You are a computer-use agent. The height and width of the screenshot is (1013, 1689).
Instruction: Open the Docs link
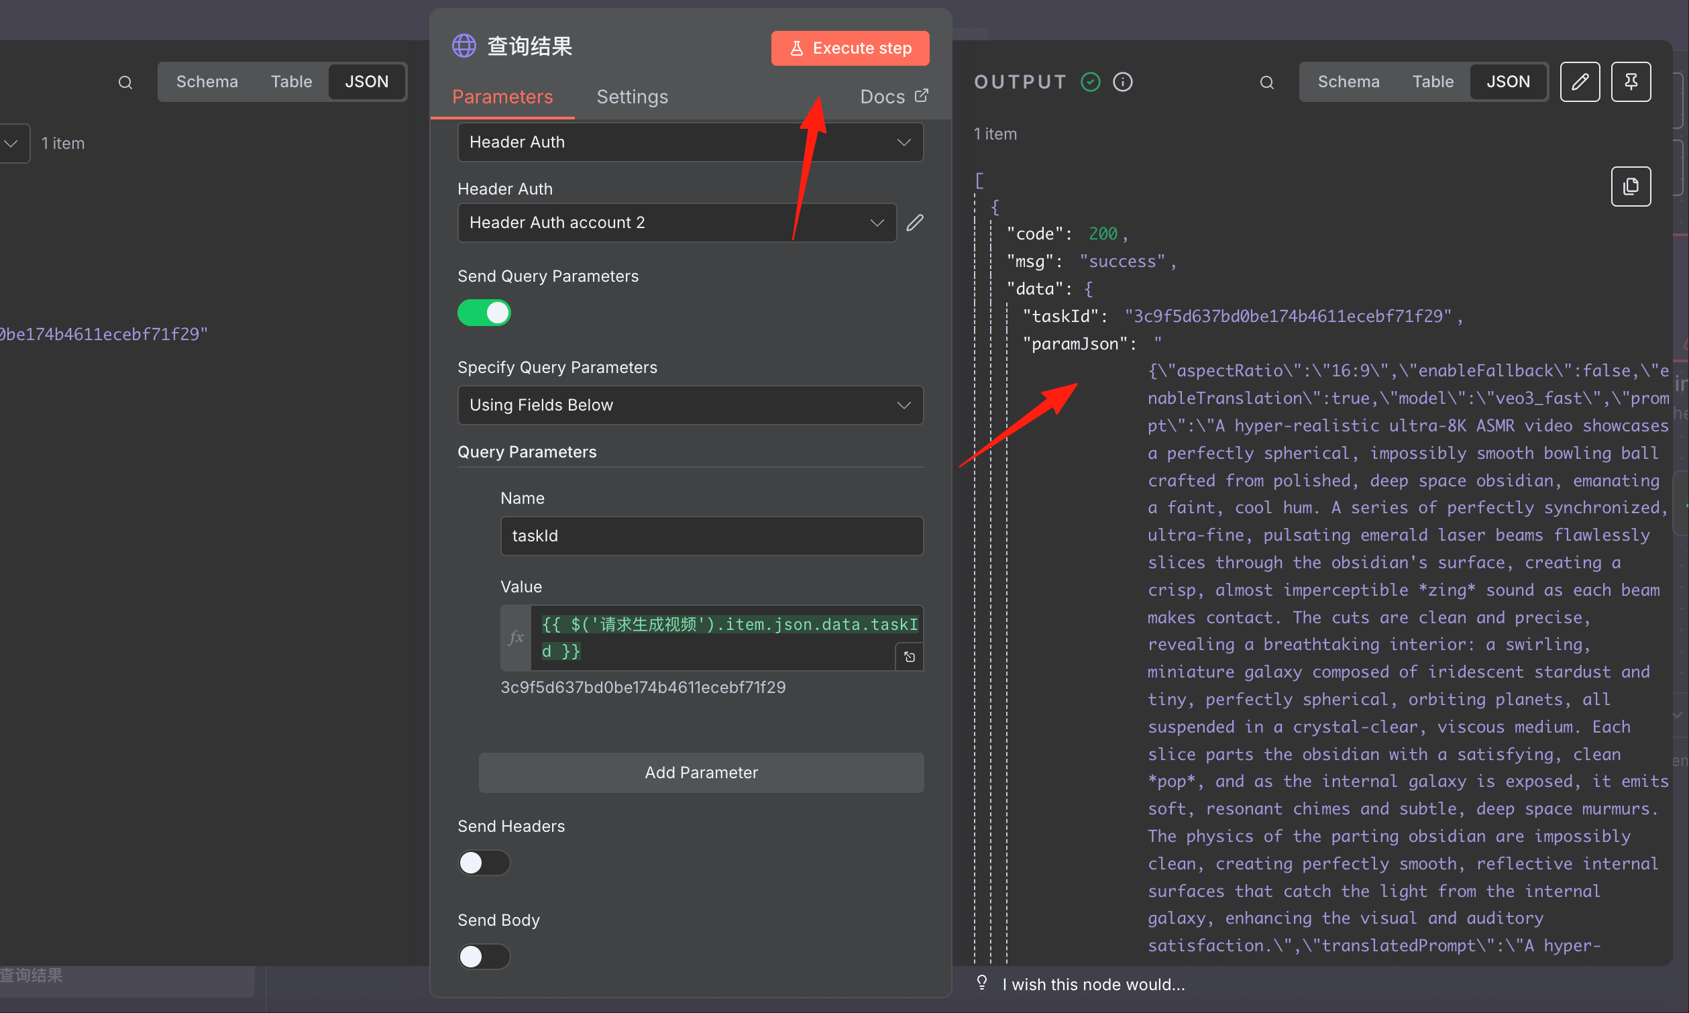tap(894, 97)
